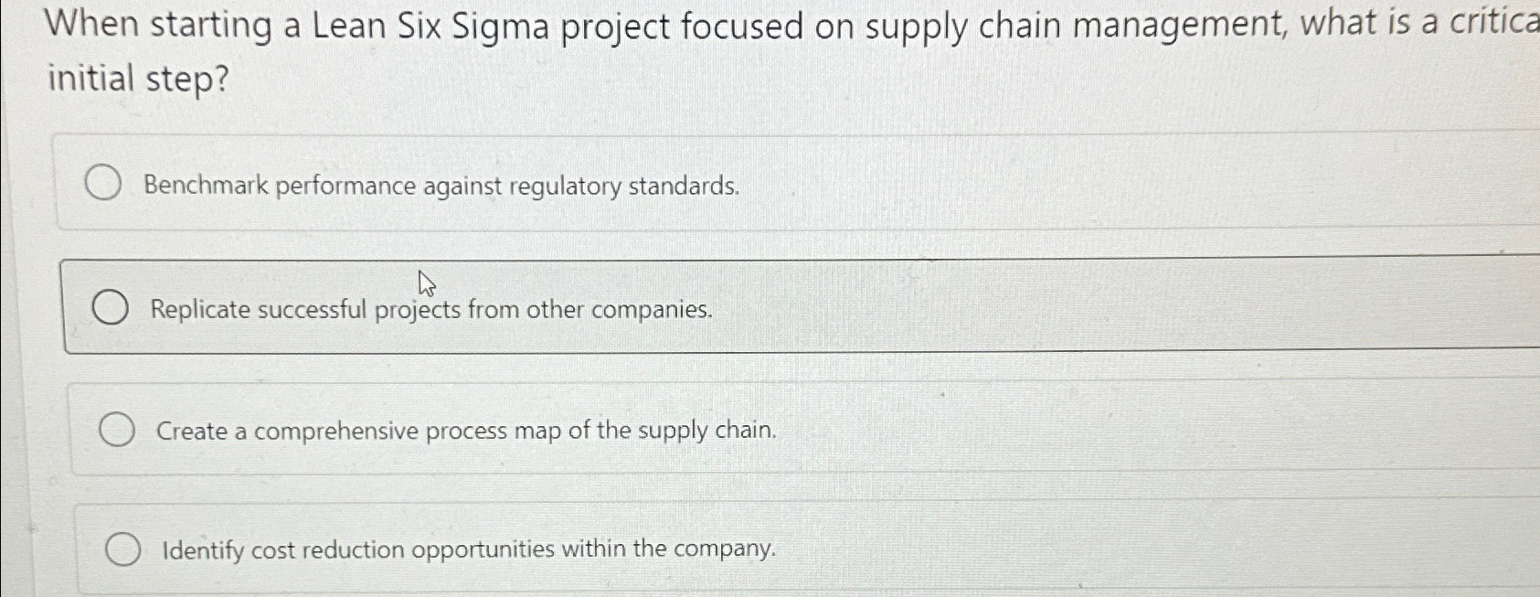Click the answer text 'Identify cost reduction opportunities'
This screenshot has height=597, width=1540.
click(x=466, y=549)
